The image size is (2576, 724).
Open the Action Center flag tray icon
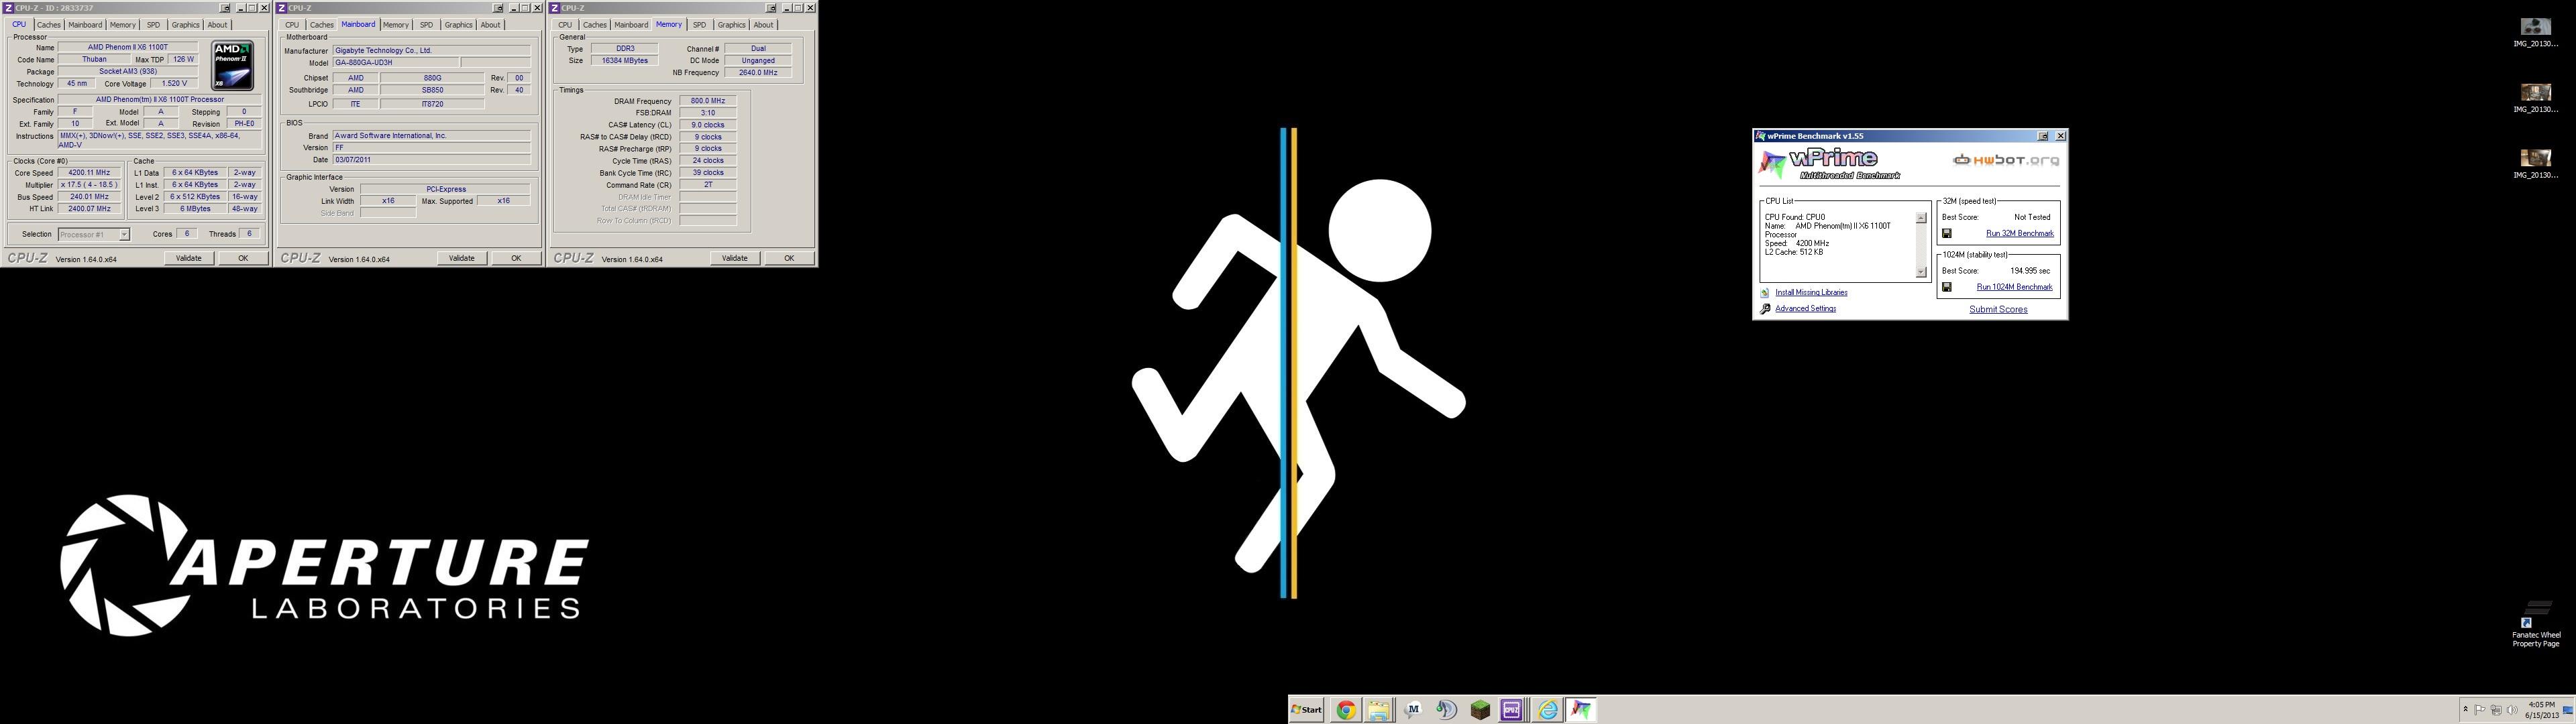pyautogui.click(x=2480, y=710)
